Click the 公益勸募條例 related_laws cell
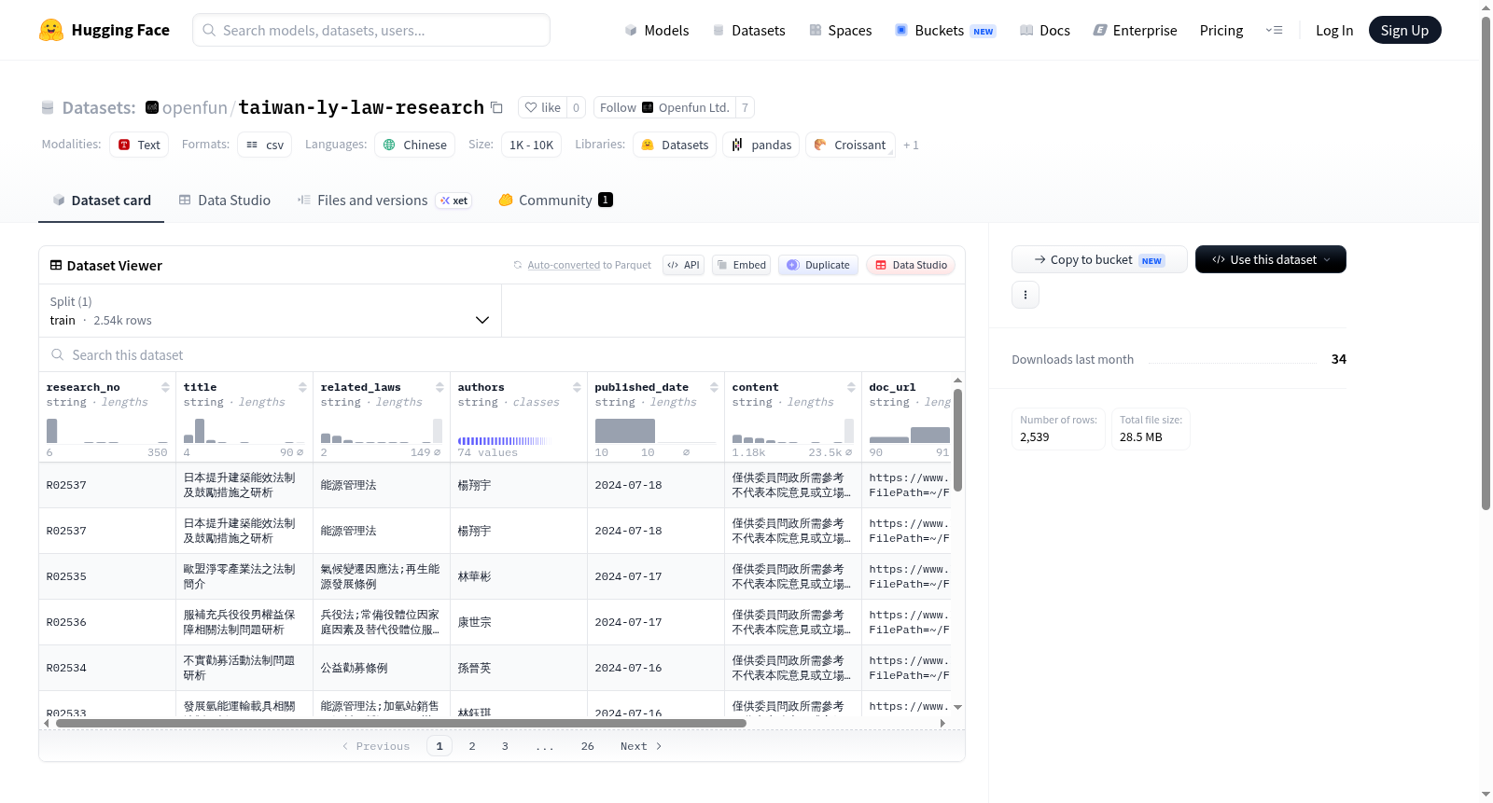 click(x=382, y=668)
